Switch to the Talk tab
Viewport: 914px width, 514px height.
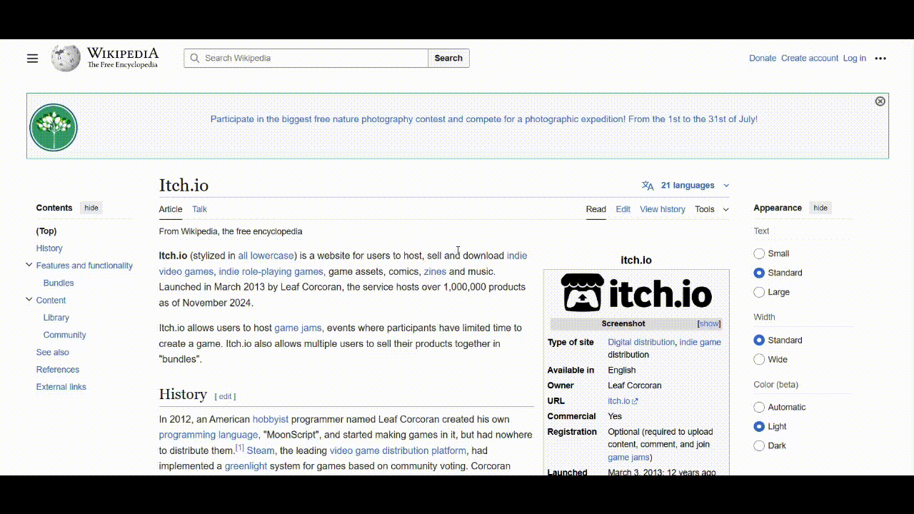click(199, 209)
